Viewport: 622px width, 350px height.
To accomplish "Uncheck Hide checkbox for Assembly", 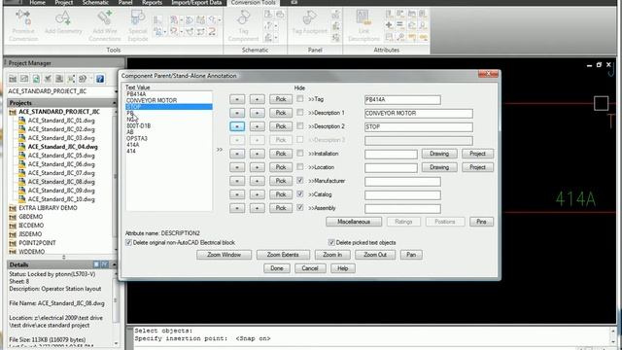I will pos(300,207).
